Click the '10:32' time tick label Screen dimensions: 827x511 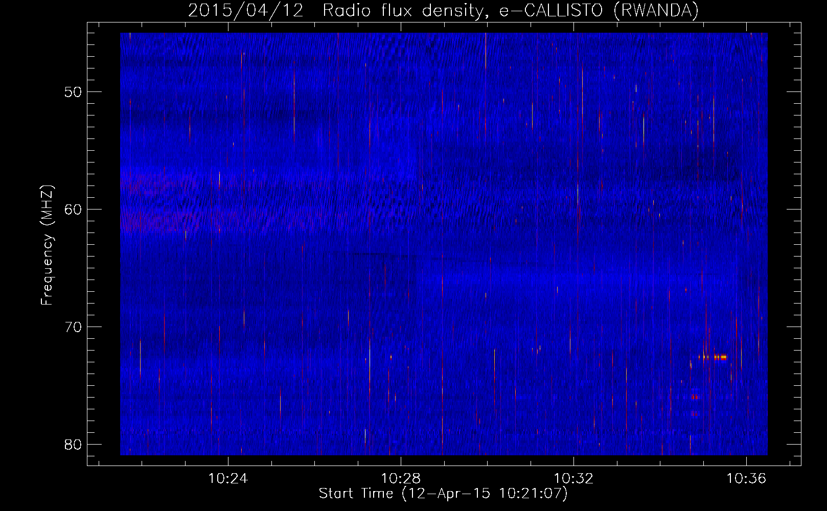click(573, 478)
